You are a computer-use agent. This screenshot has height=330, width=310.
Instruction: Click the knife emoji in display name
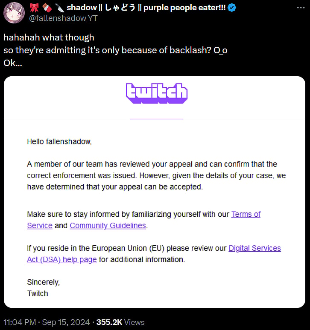59,8
